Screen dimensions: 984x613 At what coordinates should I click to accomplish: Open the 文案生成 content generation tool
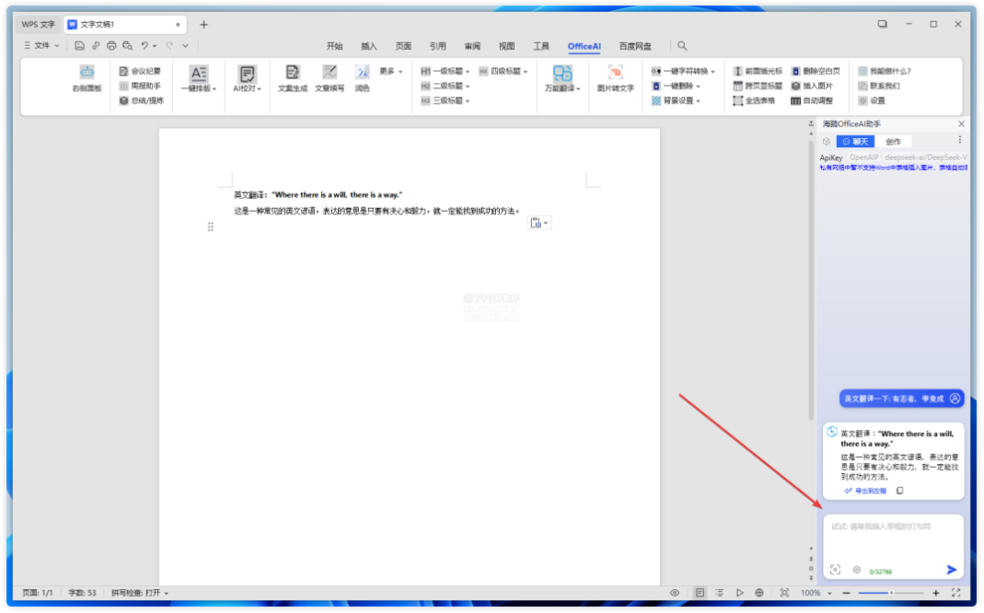[x=292, y=78]
